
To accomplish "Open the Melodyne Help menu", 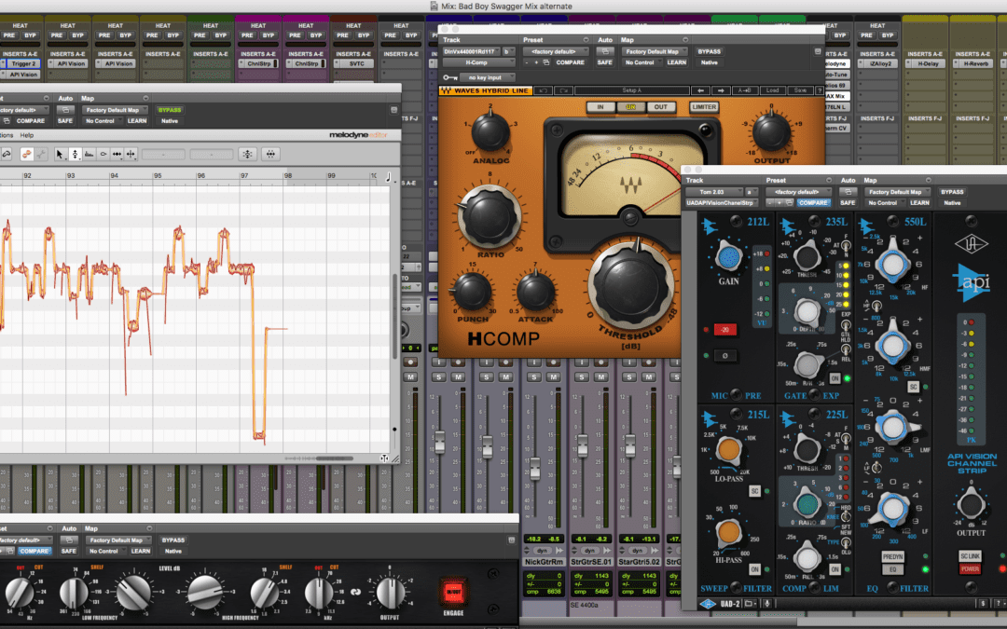I will click(27, 135).
